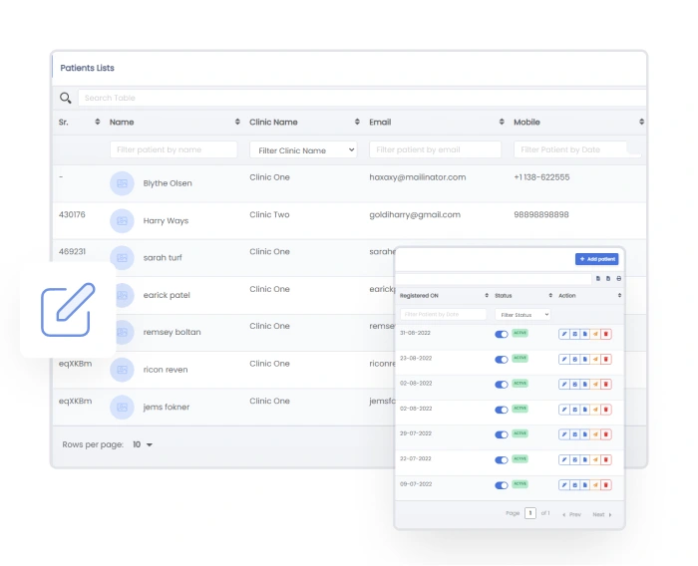Click the print icon above the Action column
The height and width of the screenshot is (566, 698).
tap(618, 279)
